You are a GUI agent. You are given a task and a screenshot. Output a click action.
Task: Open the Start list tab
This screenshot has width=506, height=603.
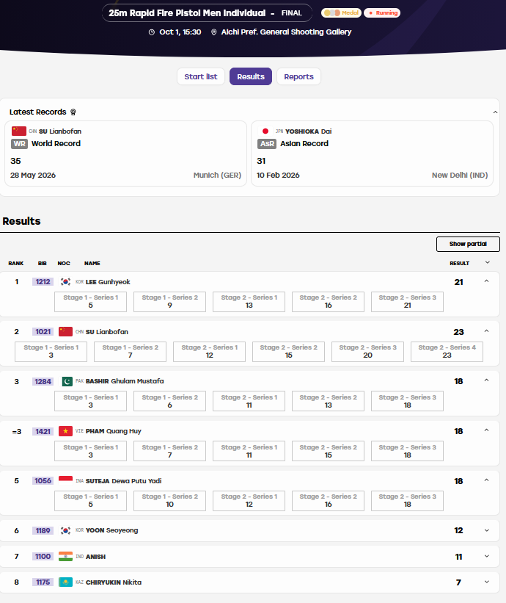(x=200, y=76)
